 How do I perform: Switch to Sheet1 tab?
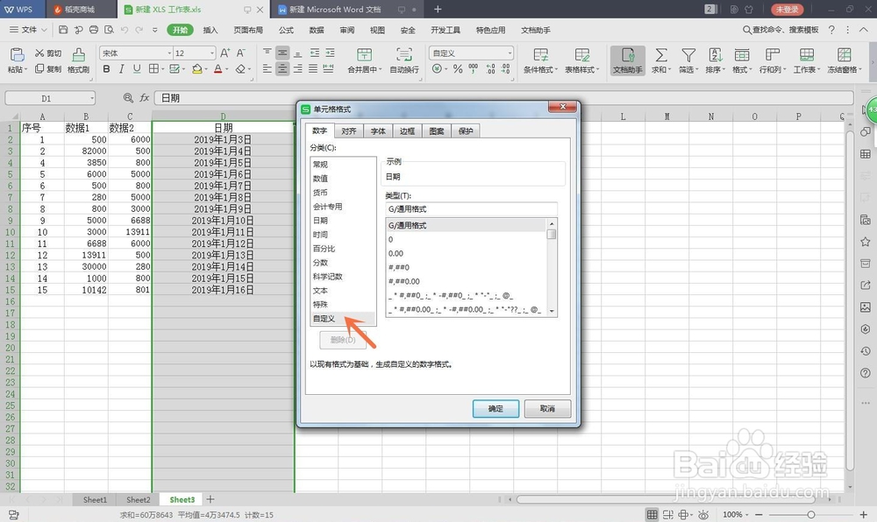coord(95,500)
